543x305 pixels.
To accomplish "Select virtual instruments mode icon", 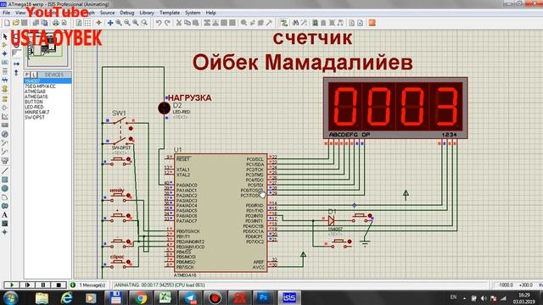I will 5,161.
